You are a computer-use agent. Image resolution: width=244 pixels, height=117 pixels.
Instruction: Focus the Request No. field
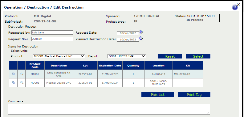click(x=52, y=39)
